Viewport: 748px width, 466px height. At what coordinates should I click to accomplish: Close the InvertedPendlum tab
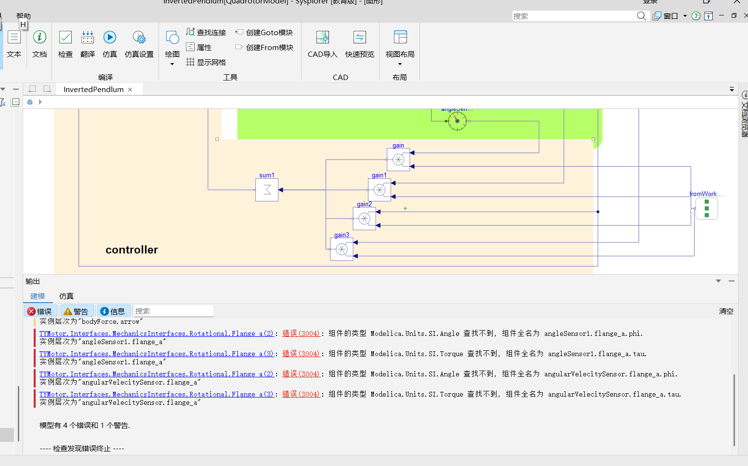(x=130, y=90)
